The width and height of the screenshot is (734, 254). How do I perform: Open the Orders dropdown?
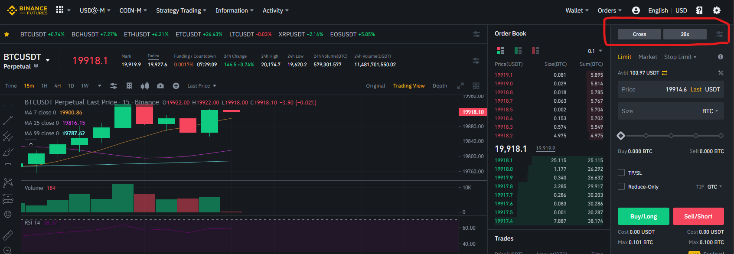[x=610, y=10]
